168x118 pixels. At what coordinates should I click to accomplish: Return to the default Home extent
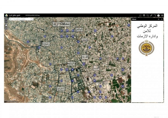(6, 25)
